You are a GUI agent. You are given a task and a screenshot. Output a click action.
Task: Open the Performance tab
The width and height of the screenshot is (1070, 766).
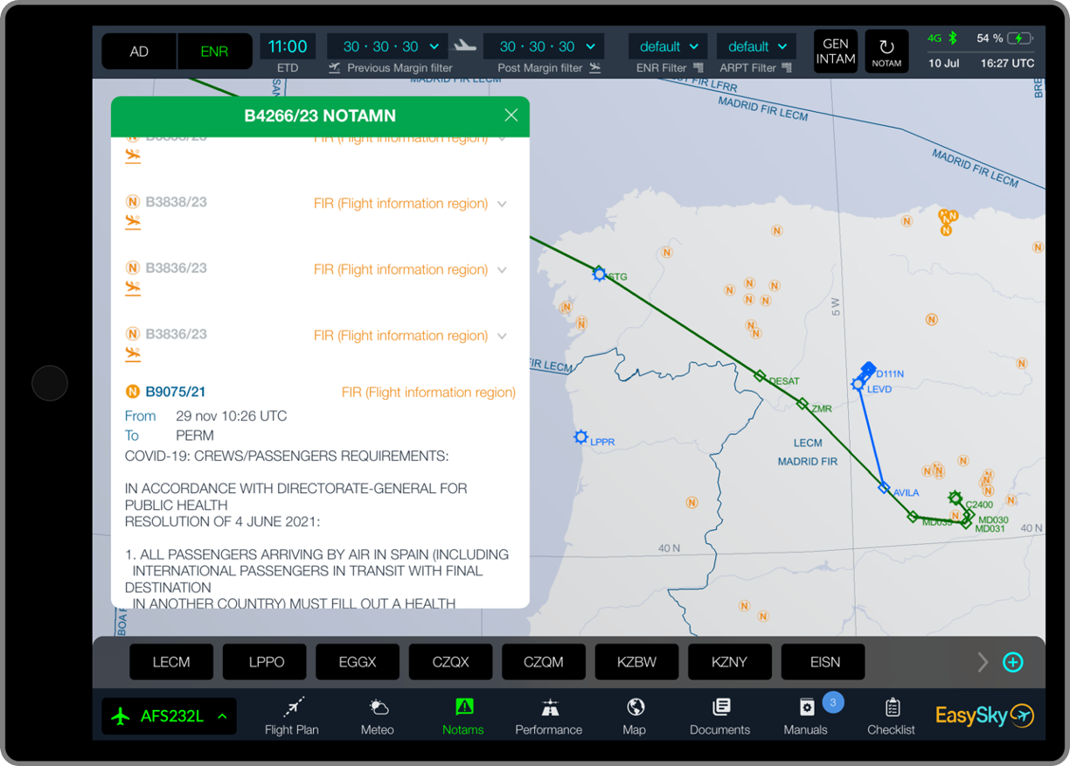549,716
